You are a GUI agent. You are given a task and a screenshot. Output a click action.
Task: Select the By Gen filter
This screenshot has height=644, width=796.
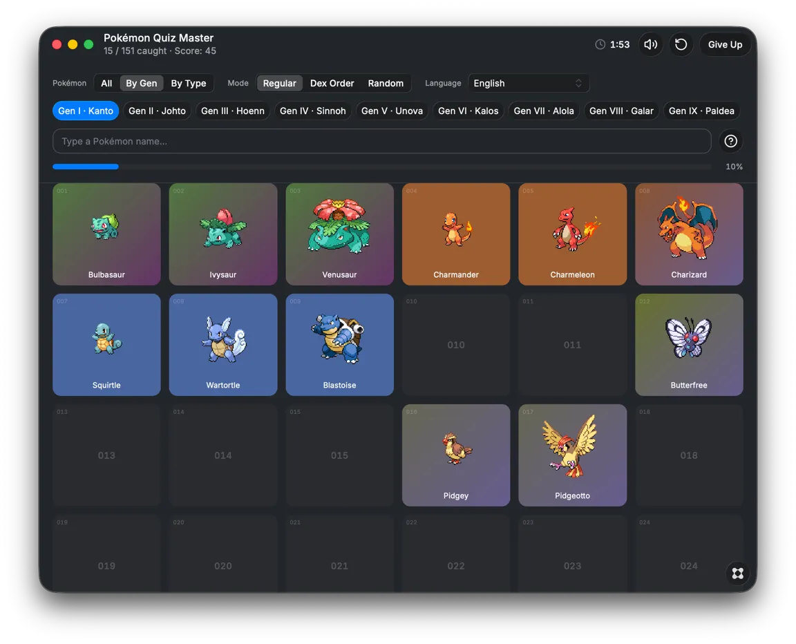pos(142,83)
